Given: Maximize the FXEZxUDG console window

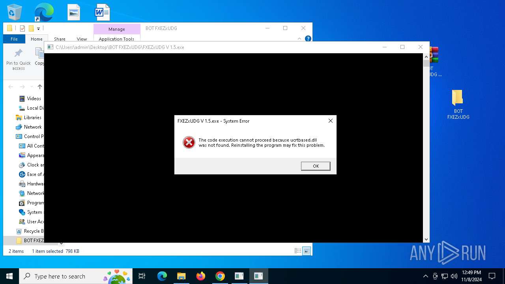Looking at the screenshot, I should [x=402, y=47].
